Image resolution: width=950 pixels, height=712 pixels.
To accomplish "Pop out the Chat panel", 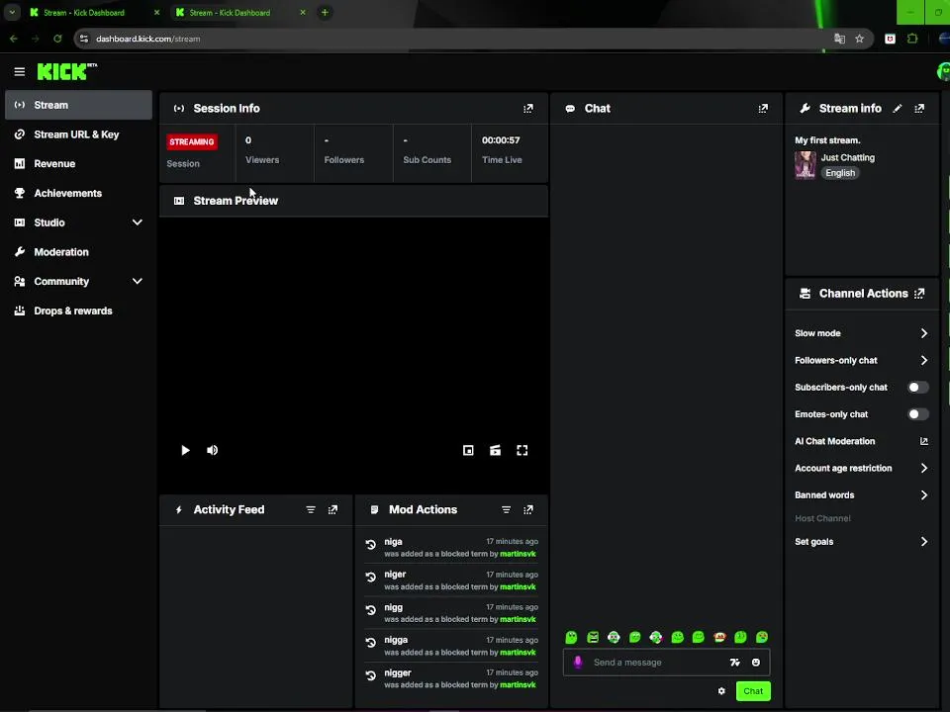I will pyautogui.click(x=763, y=109).
